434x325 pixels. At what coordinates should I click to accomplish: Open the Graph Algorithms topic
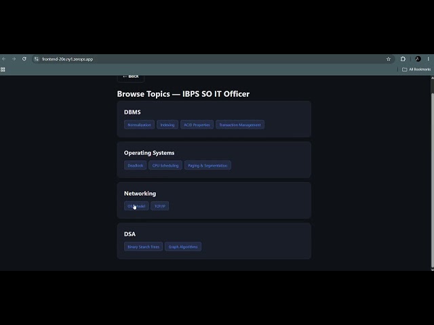[x=183, y=246]
